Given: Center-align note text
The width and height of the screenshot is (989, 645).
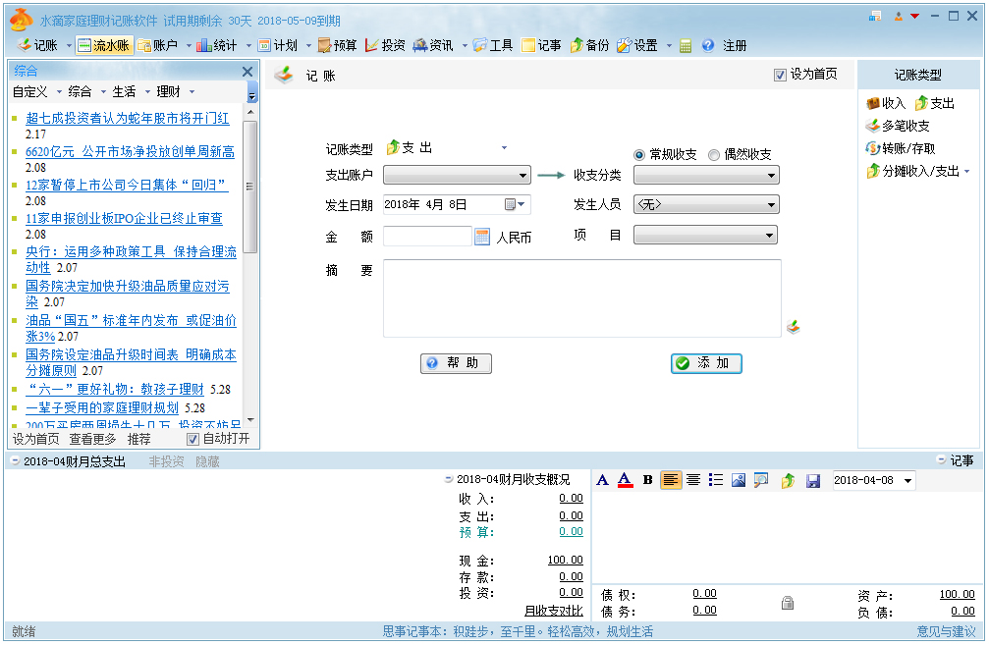Looking at the screenshot, I should (693, 480).
